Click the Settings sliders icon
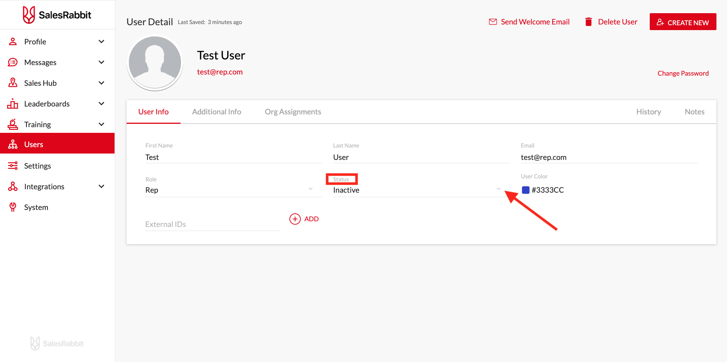 pyautogui.click(x=13, y=166)
